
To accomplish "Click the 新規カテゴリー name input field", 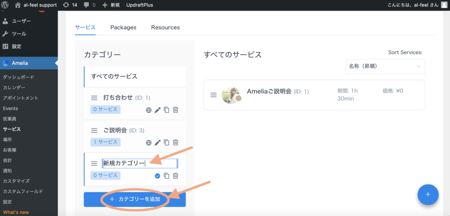I will coord(139,163).
